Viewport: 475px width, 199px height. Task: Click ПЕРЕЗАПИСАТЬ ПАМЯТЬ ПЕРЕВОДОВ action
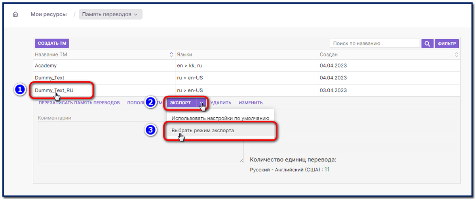point(79,103)
